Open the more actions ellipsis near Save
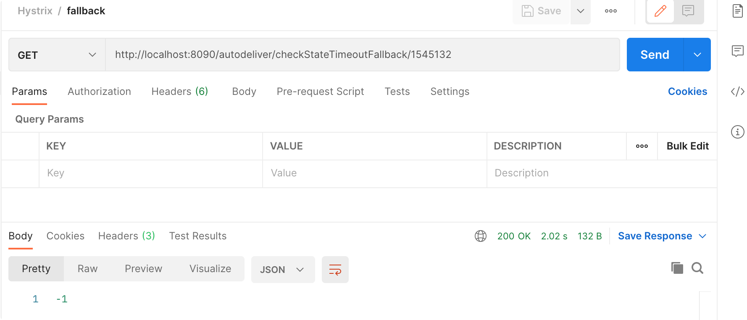The height and width of the screenshot is (320, 747). [x=611, y=11]
